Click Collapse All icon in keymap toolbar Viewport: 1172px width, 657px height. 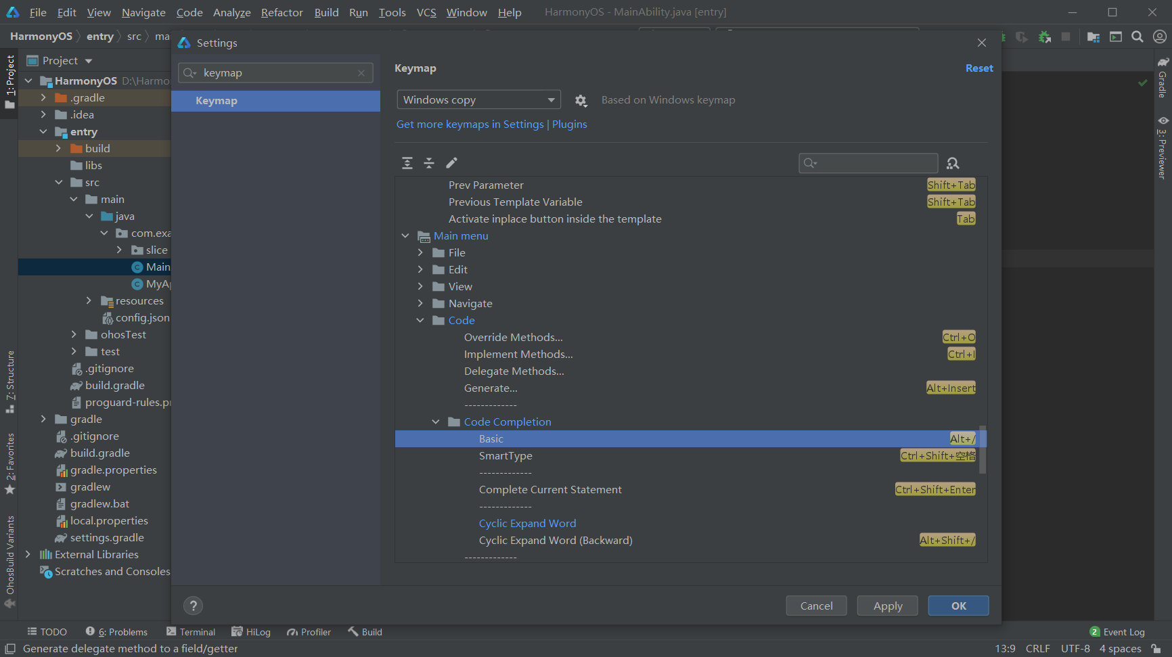pyautogui.click(x=429, y=163)
